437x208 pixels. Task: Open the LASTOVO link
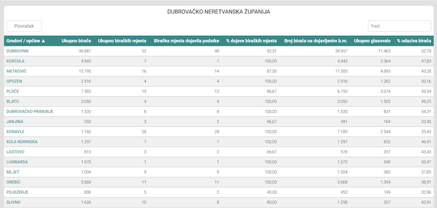pyautogui.click(x=15, y=152)
